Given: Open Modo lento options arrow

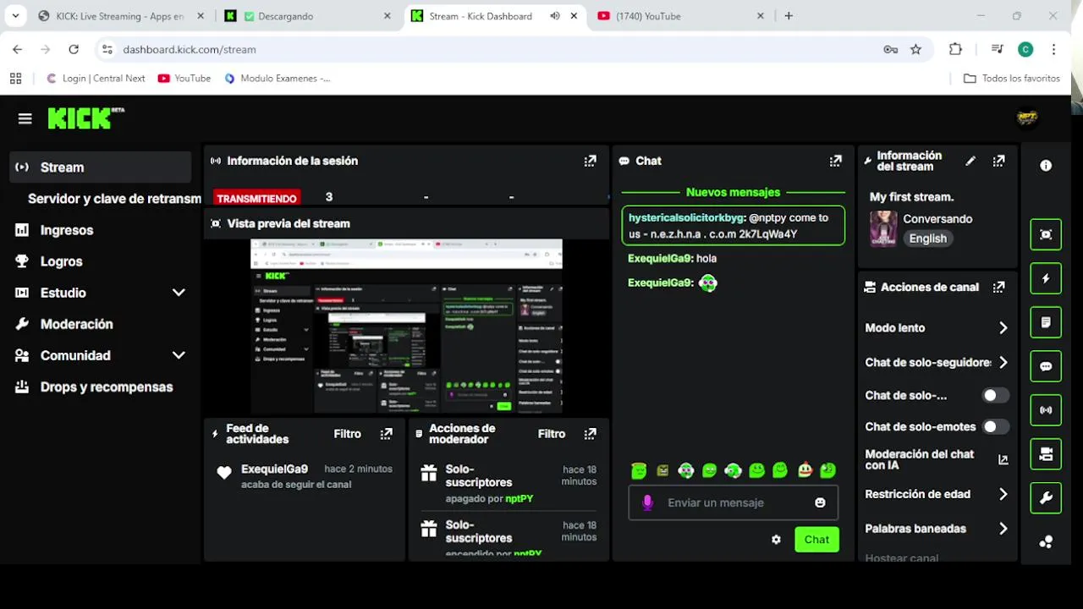Looking at the screenshot, I should [1003, 328].
